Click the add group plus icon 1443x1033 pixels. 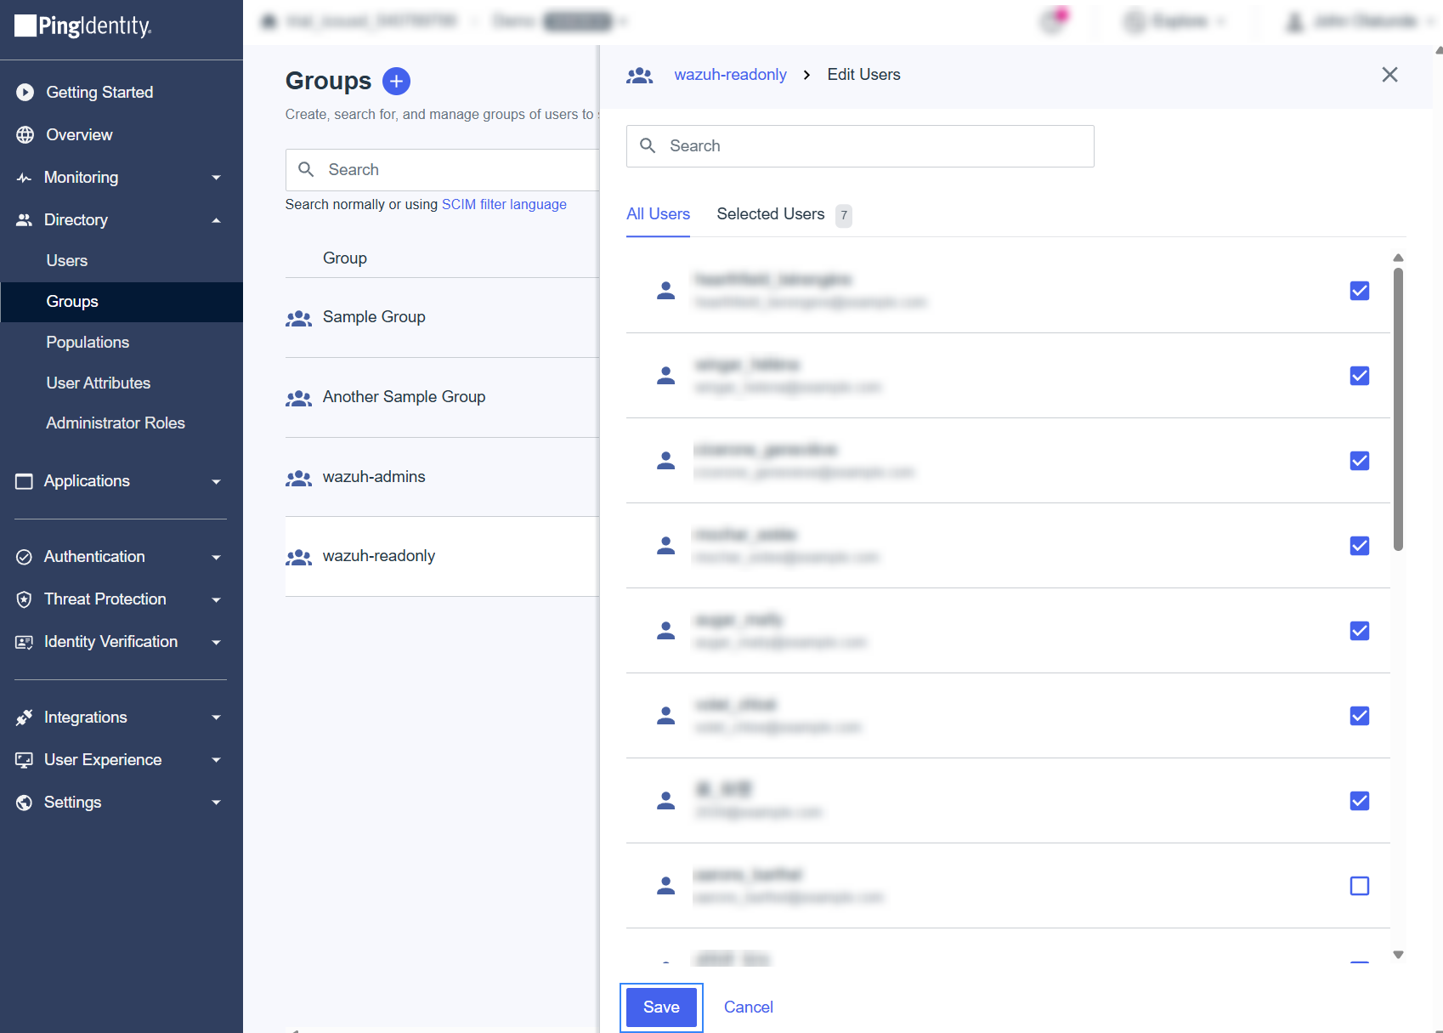396,81
